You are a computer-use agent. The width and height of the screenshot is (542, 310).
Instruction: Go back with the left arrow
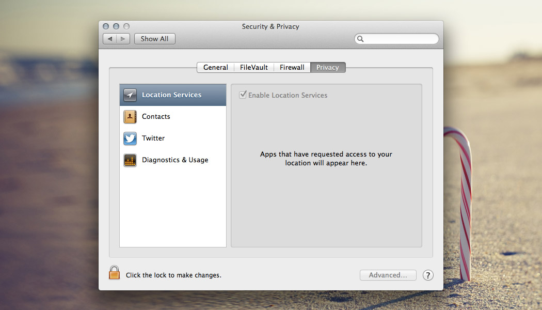[110, 39]
